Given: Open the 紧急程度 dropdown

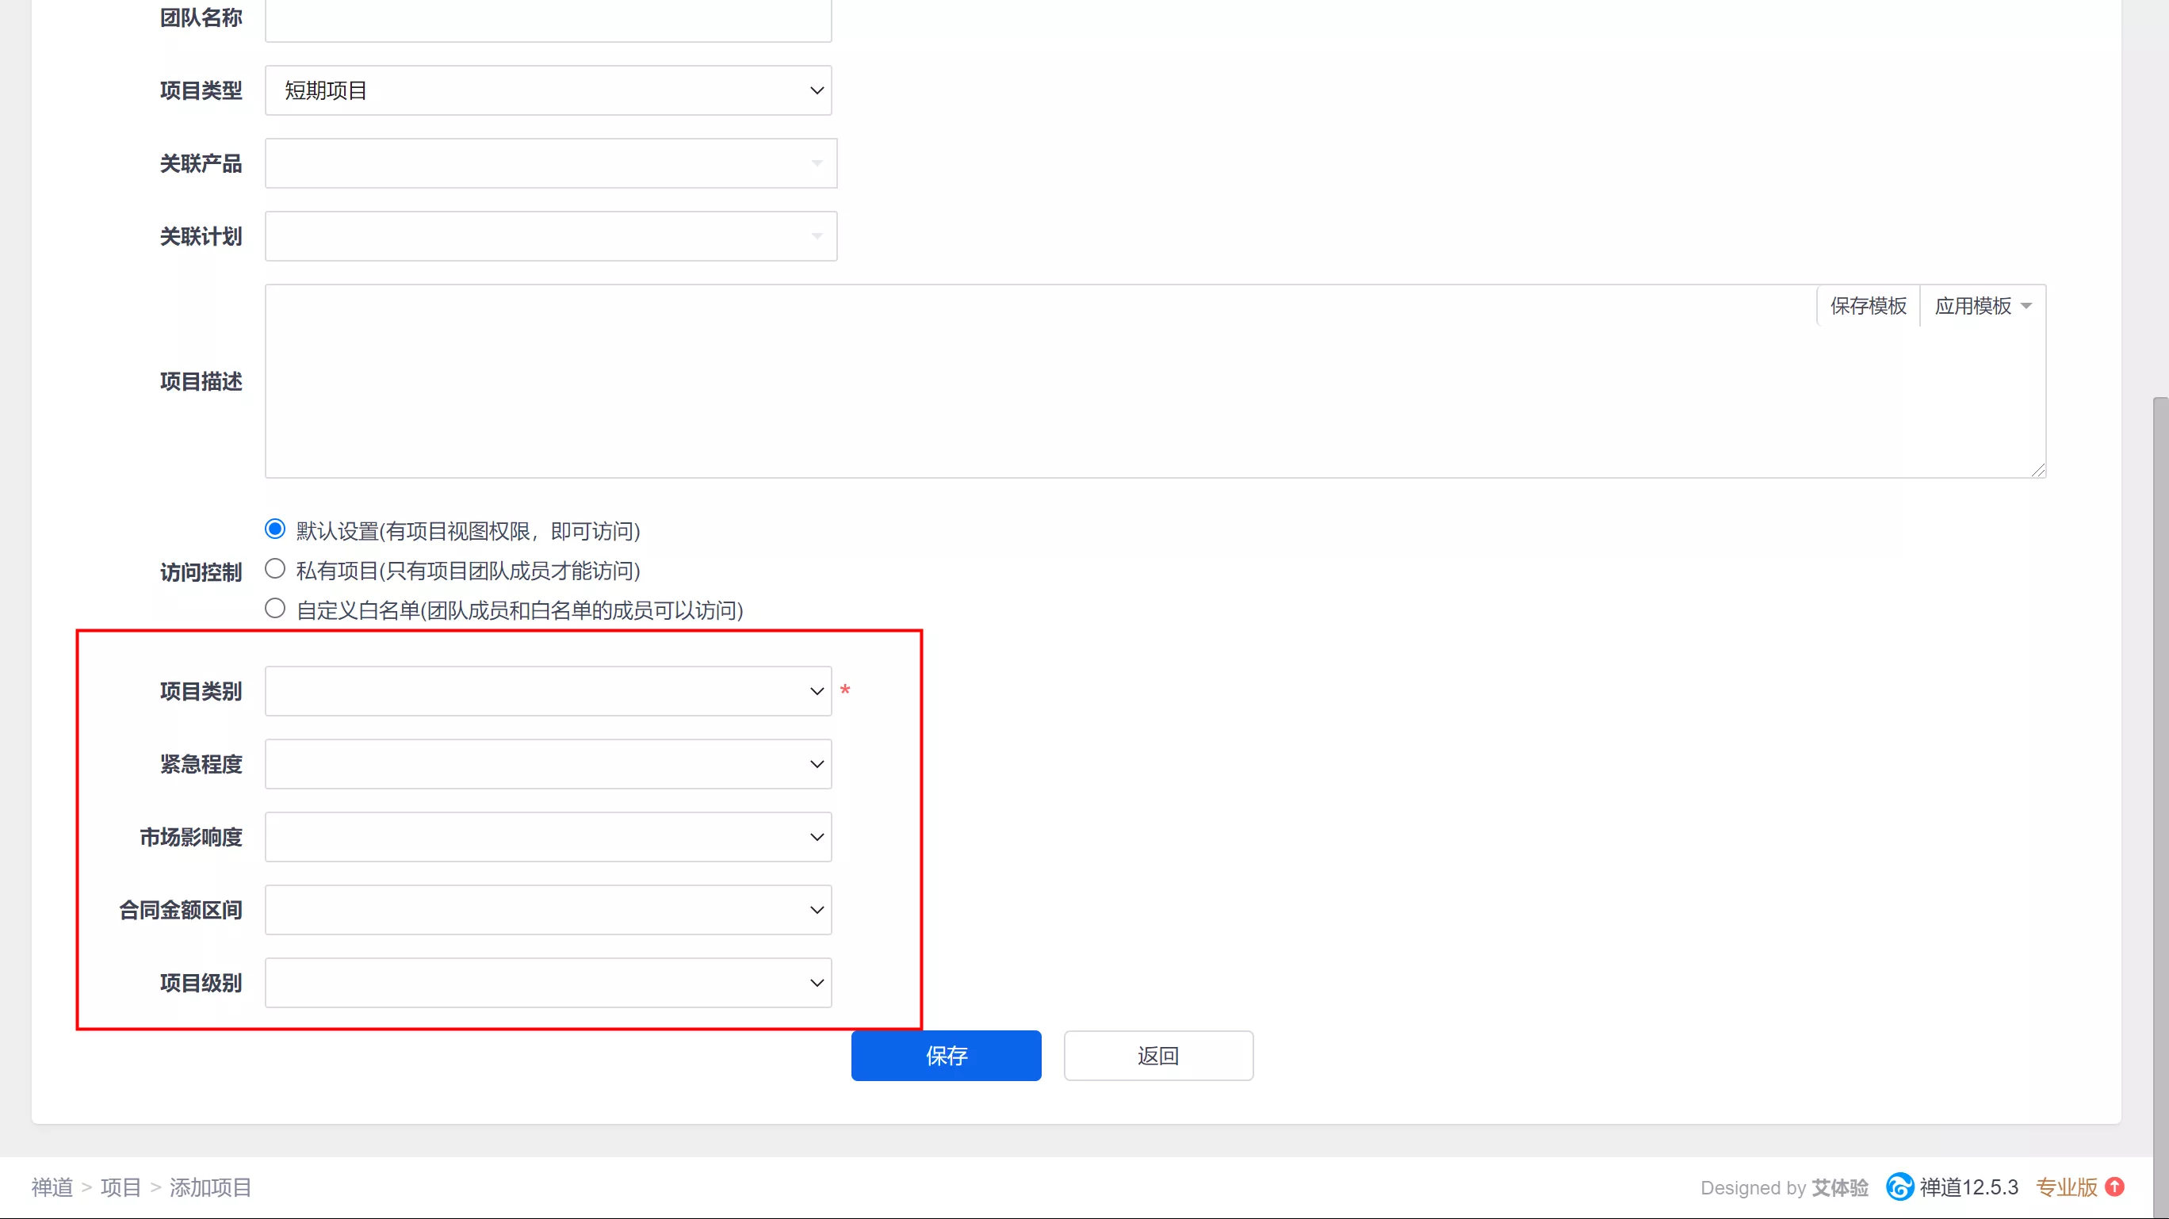Looking at the screenshot, I should [x=548, y=763].
